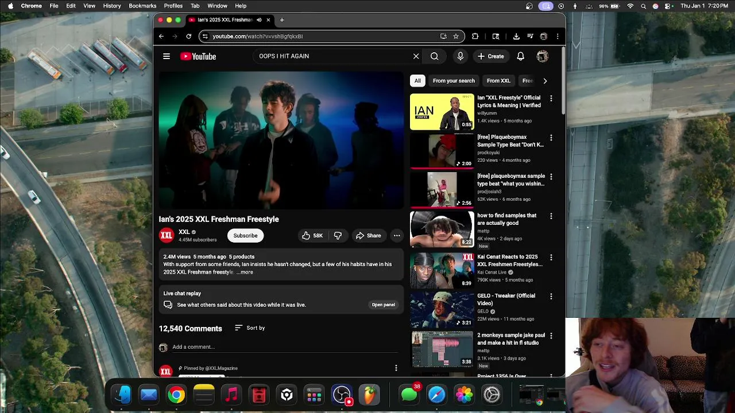Open the notifications bell
This screenshot has height=413, width=735.
(x=520, y=56)
